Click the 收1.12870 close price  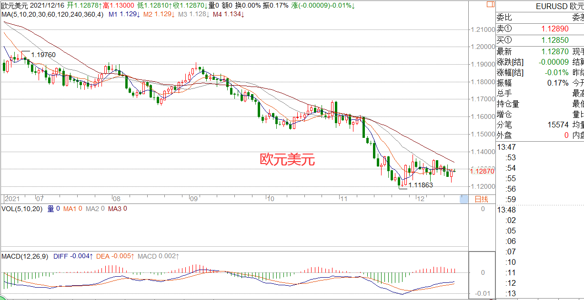191,6
